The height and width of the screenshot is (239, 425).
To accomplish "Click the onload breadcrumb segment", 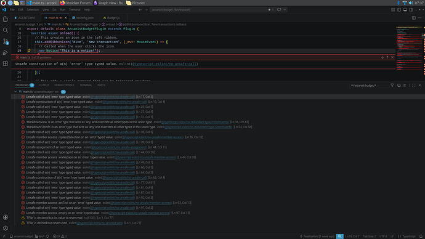I will [108, 25].
